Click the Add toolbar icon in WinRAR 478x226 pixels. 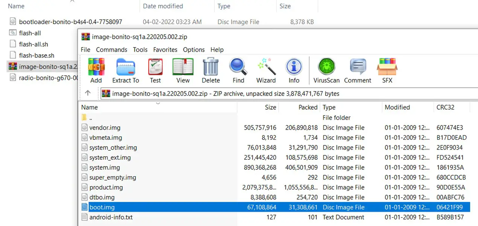pyautogui.click(x=96, y=67)
